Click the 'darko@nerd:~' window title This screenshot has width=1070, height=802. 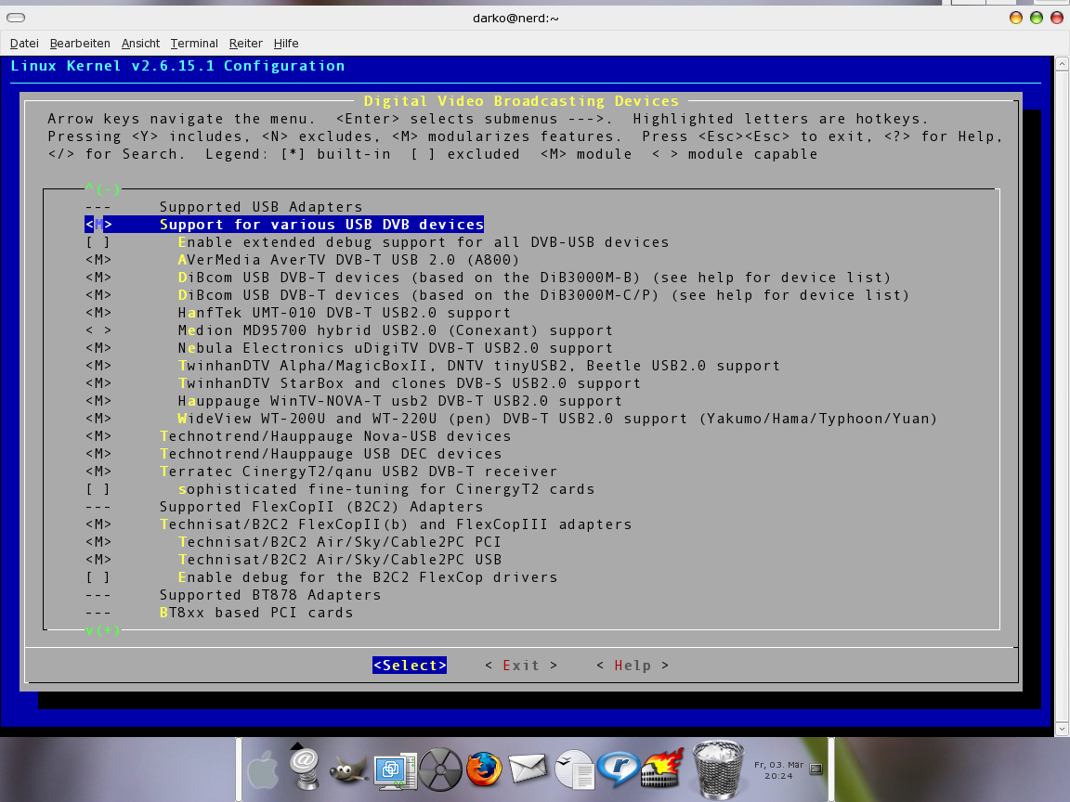(515, 18)
